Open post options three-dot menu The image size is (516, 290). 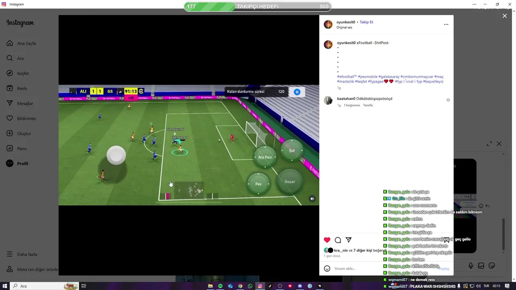[446, 25]
